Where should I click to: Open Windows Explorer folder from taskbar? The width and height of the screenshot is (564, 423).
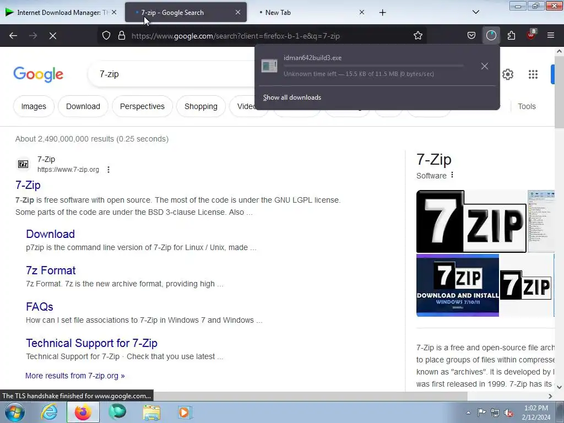click(x=151, y=412)
